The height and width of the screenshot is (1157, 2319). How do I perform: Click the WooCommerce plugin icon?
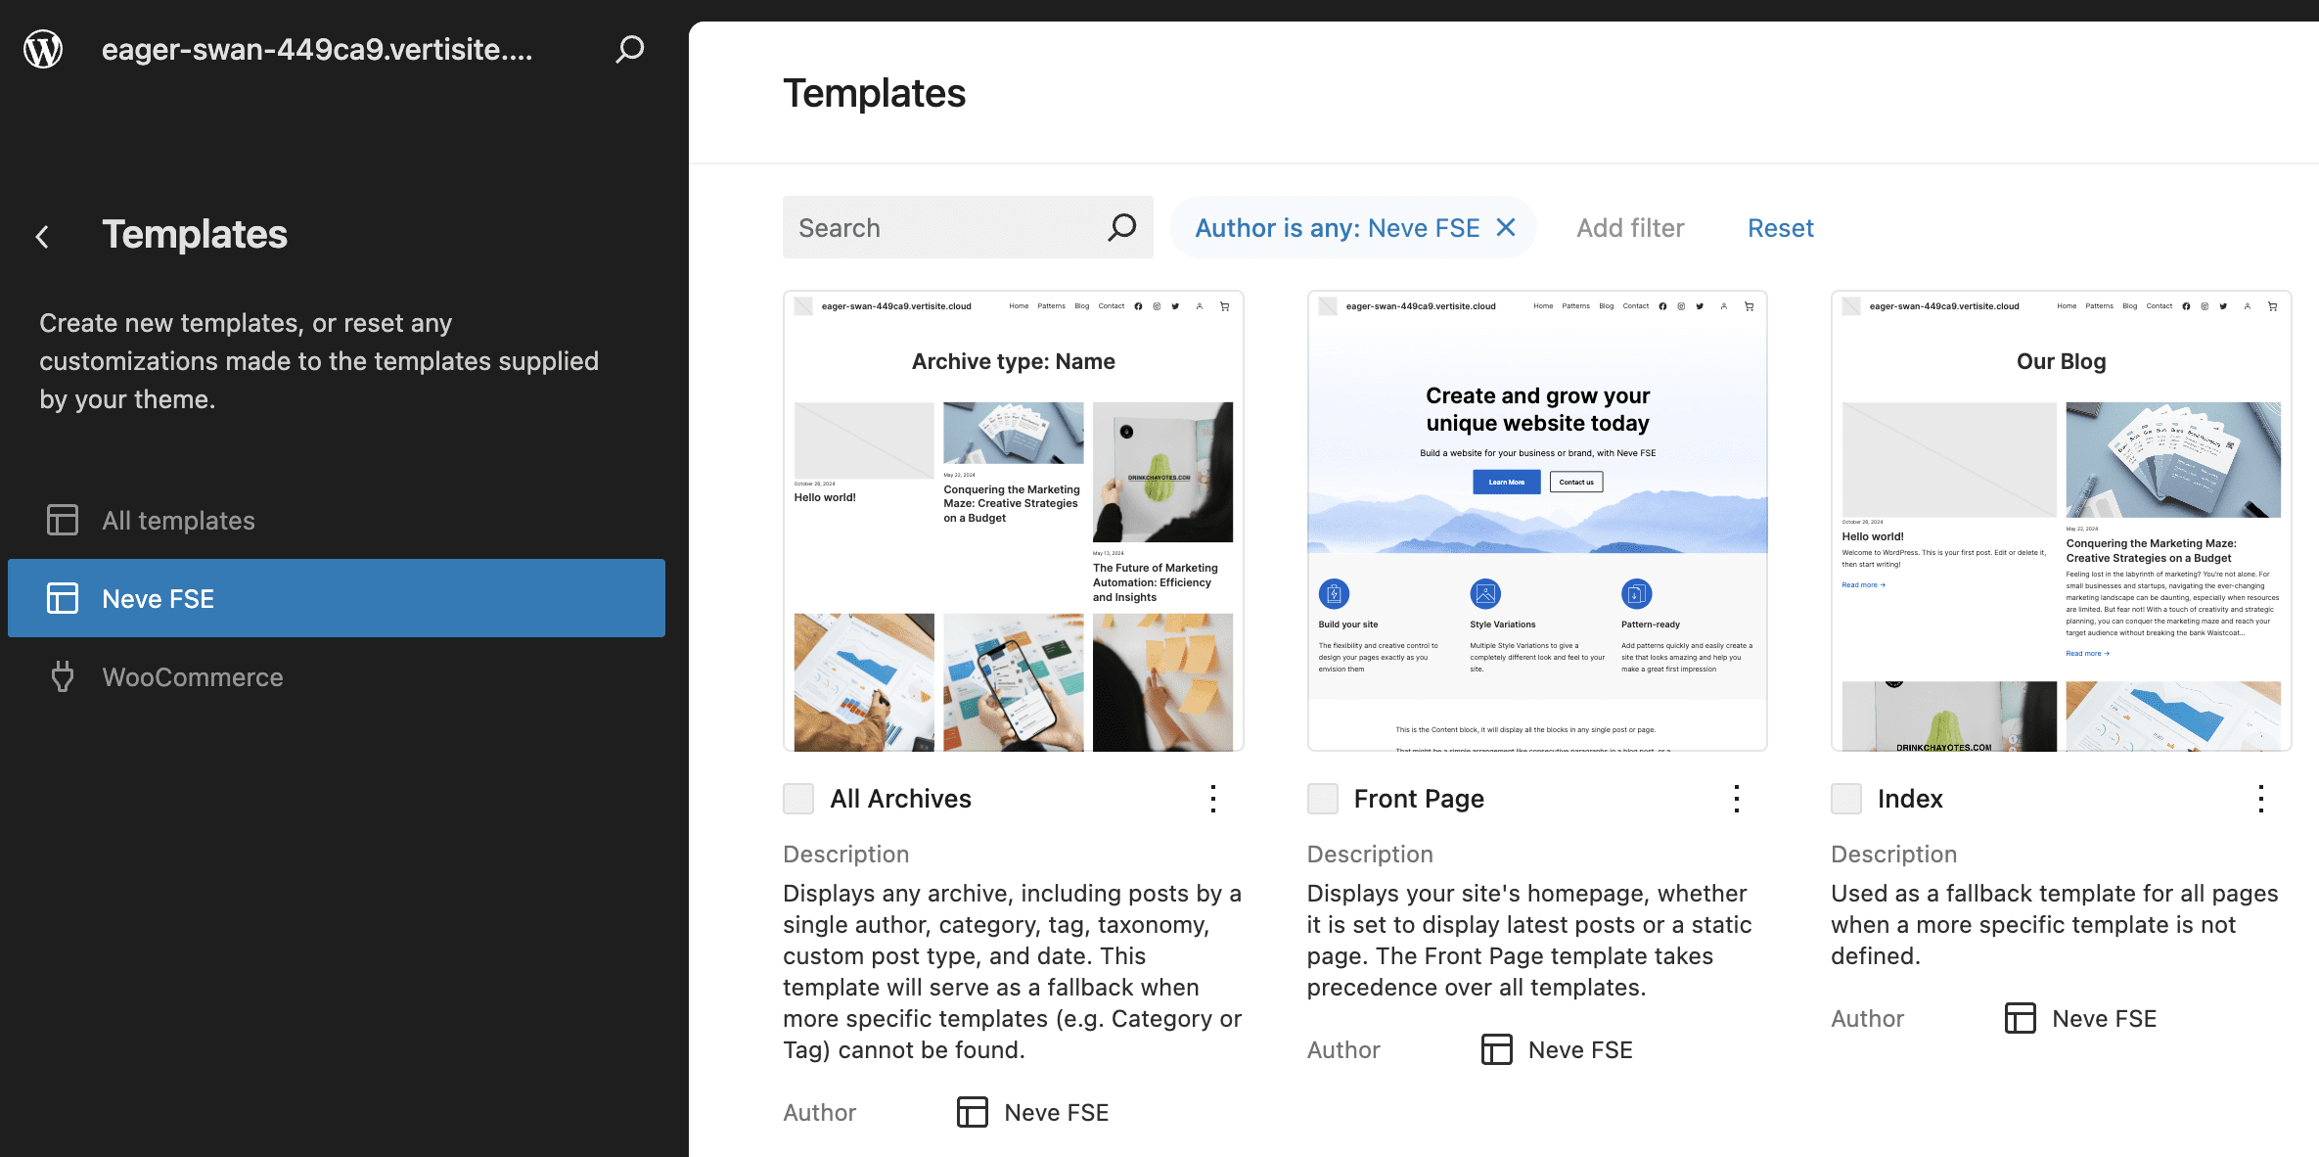63,676
